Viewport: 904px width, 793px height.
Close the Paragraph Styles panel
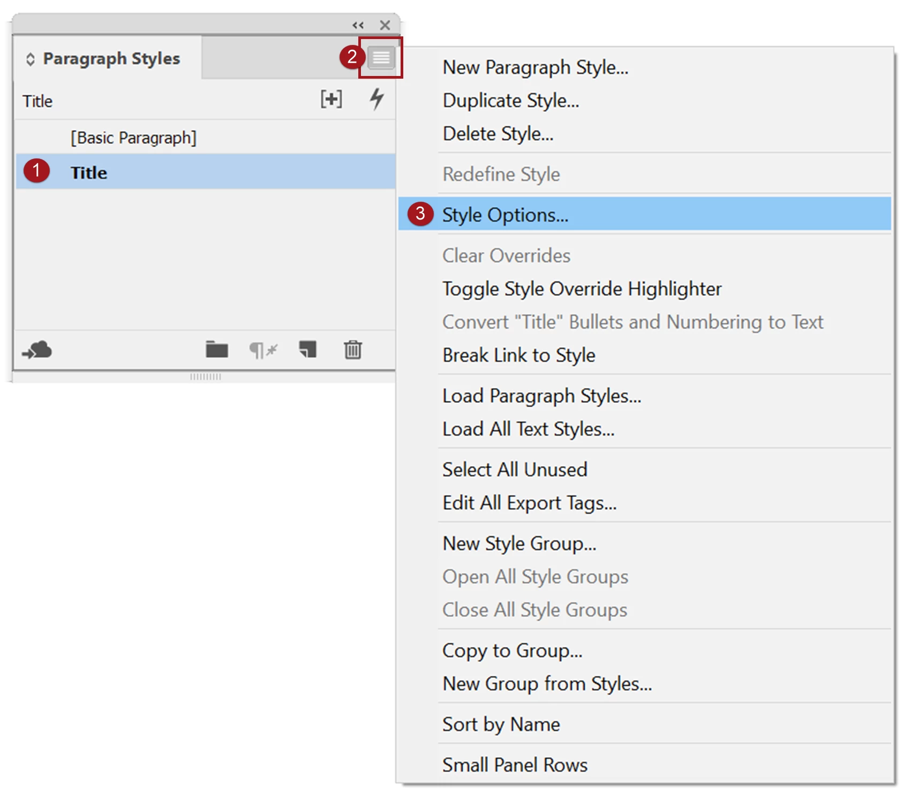tap(385, 25)
